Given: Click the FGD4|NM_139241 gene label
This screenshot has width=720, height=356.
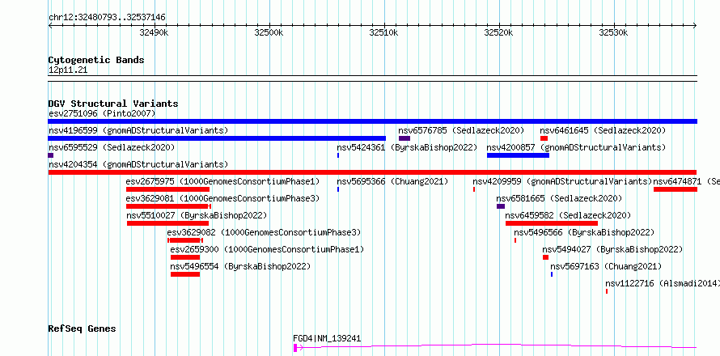Looking at the screenshot, I should 327,339.
